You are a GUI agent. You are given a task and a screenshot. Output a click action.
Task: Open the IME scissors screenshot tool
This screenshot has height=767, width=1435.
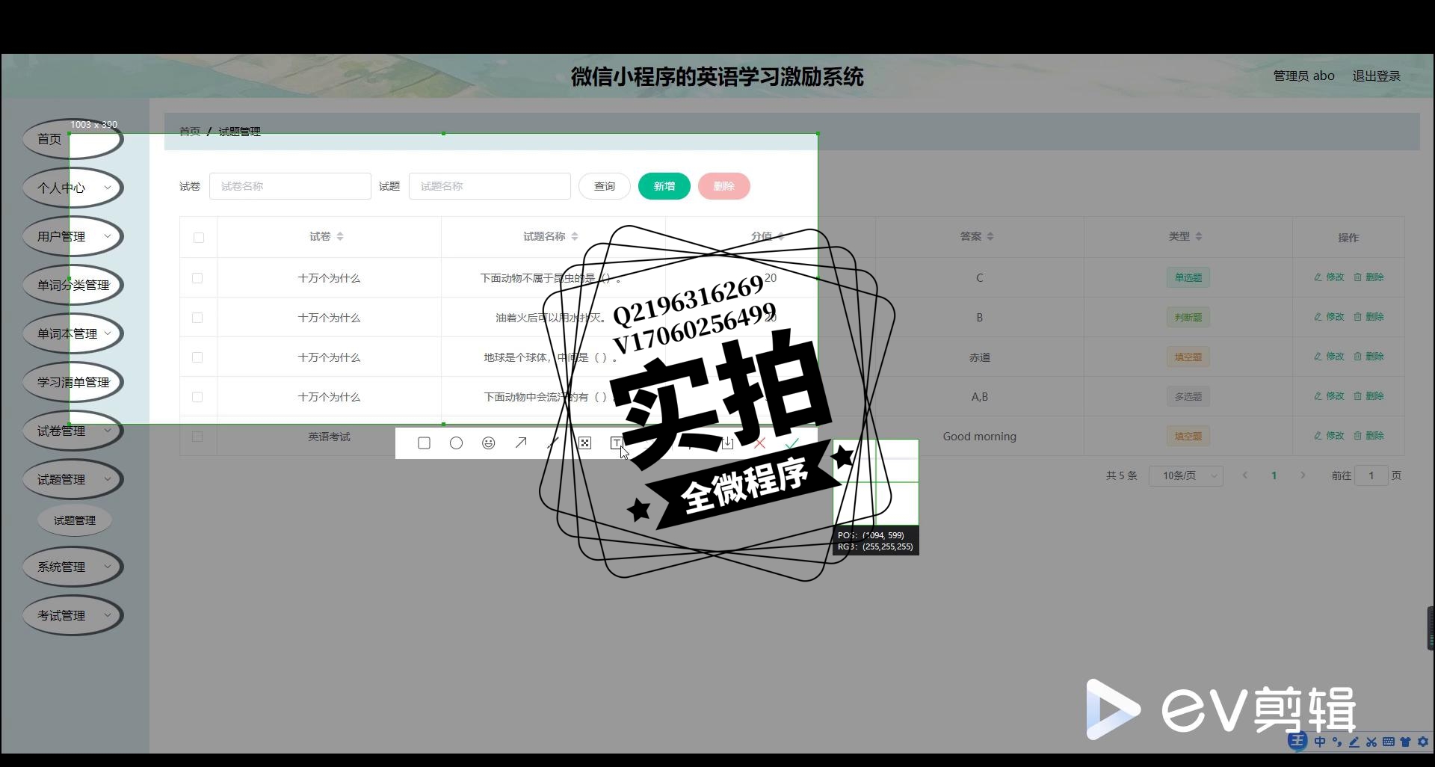[1371, 742]
